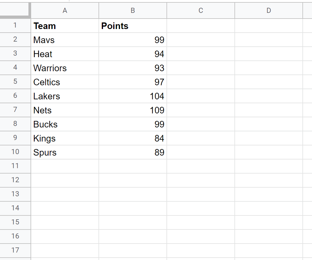Screen dimensions: 312x260
Task: Select row 11 header
Action: pyautogui.click(x=15, y=166)
